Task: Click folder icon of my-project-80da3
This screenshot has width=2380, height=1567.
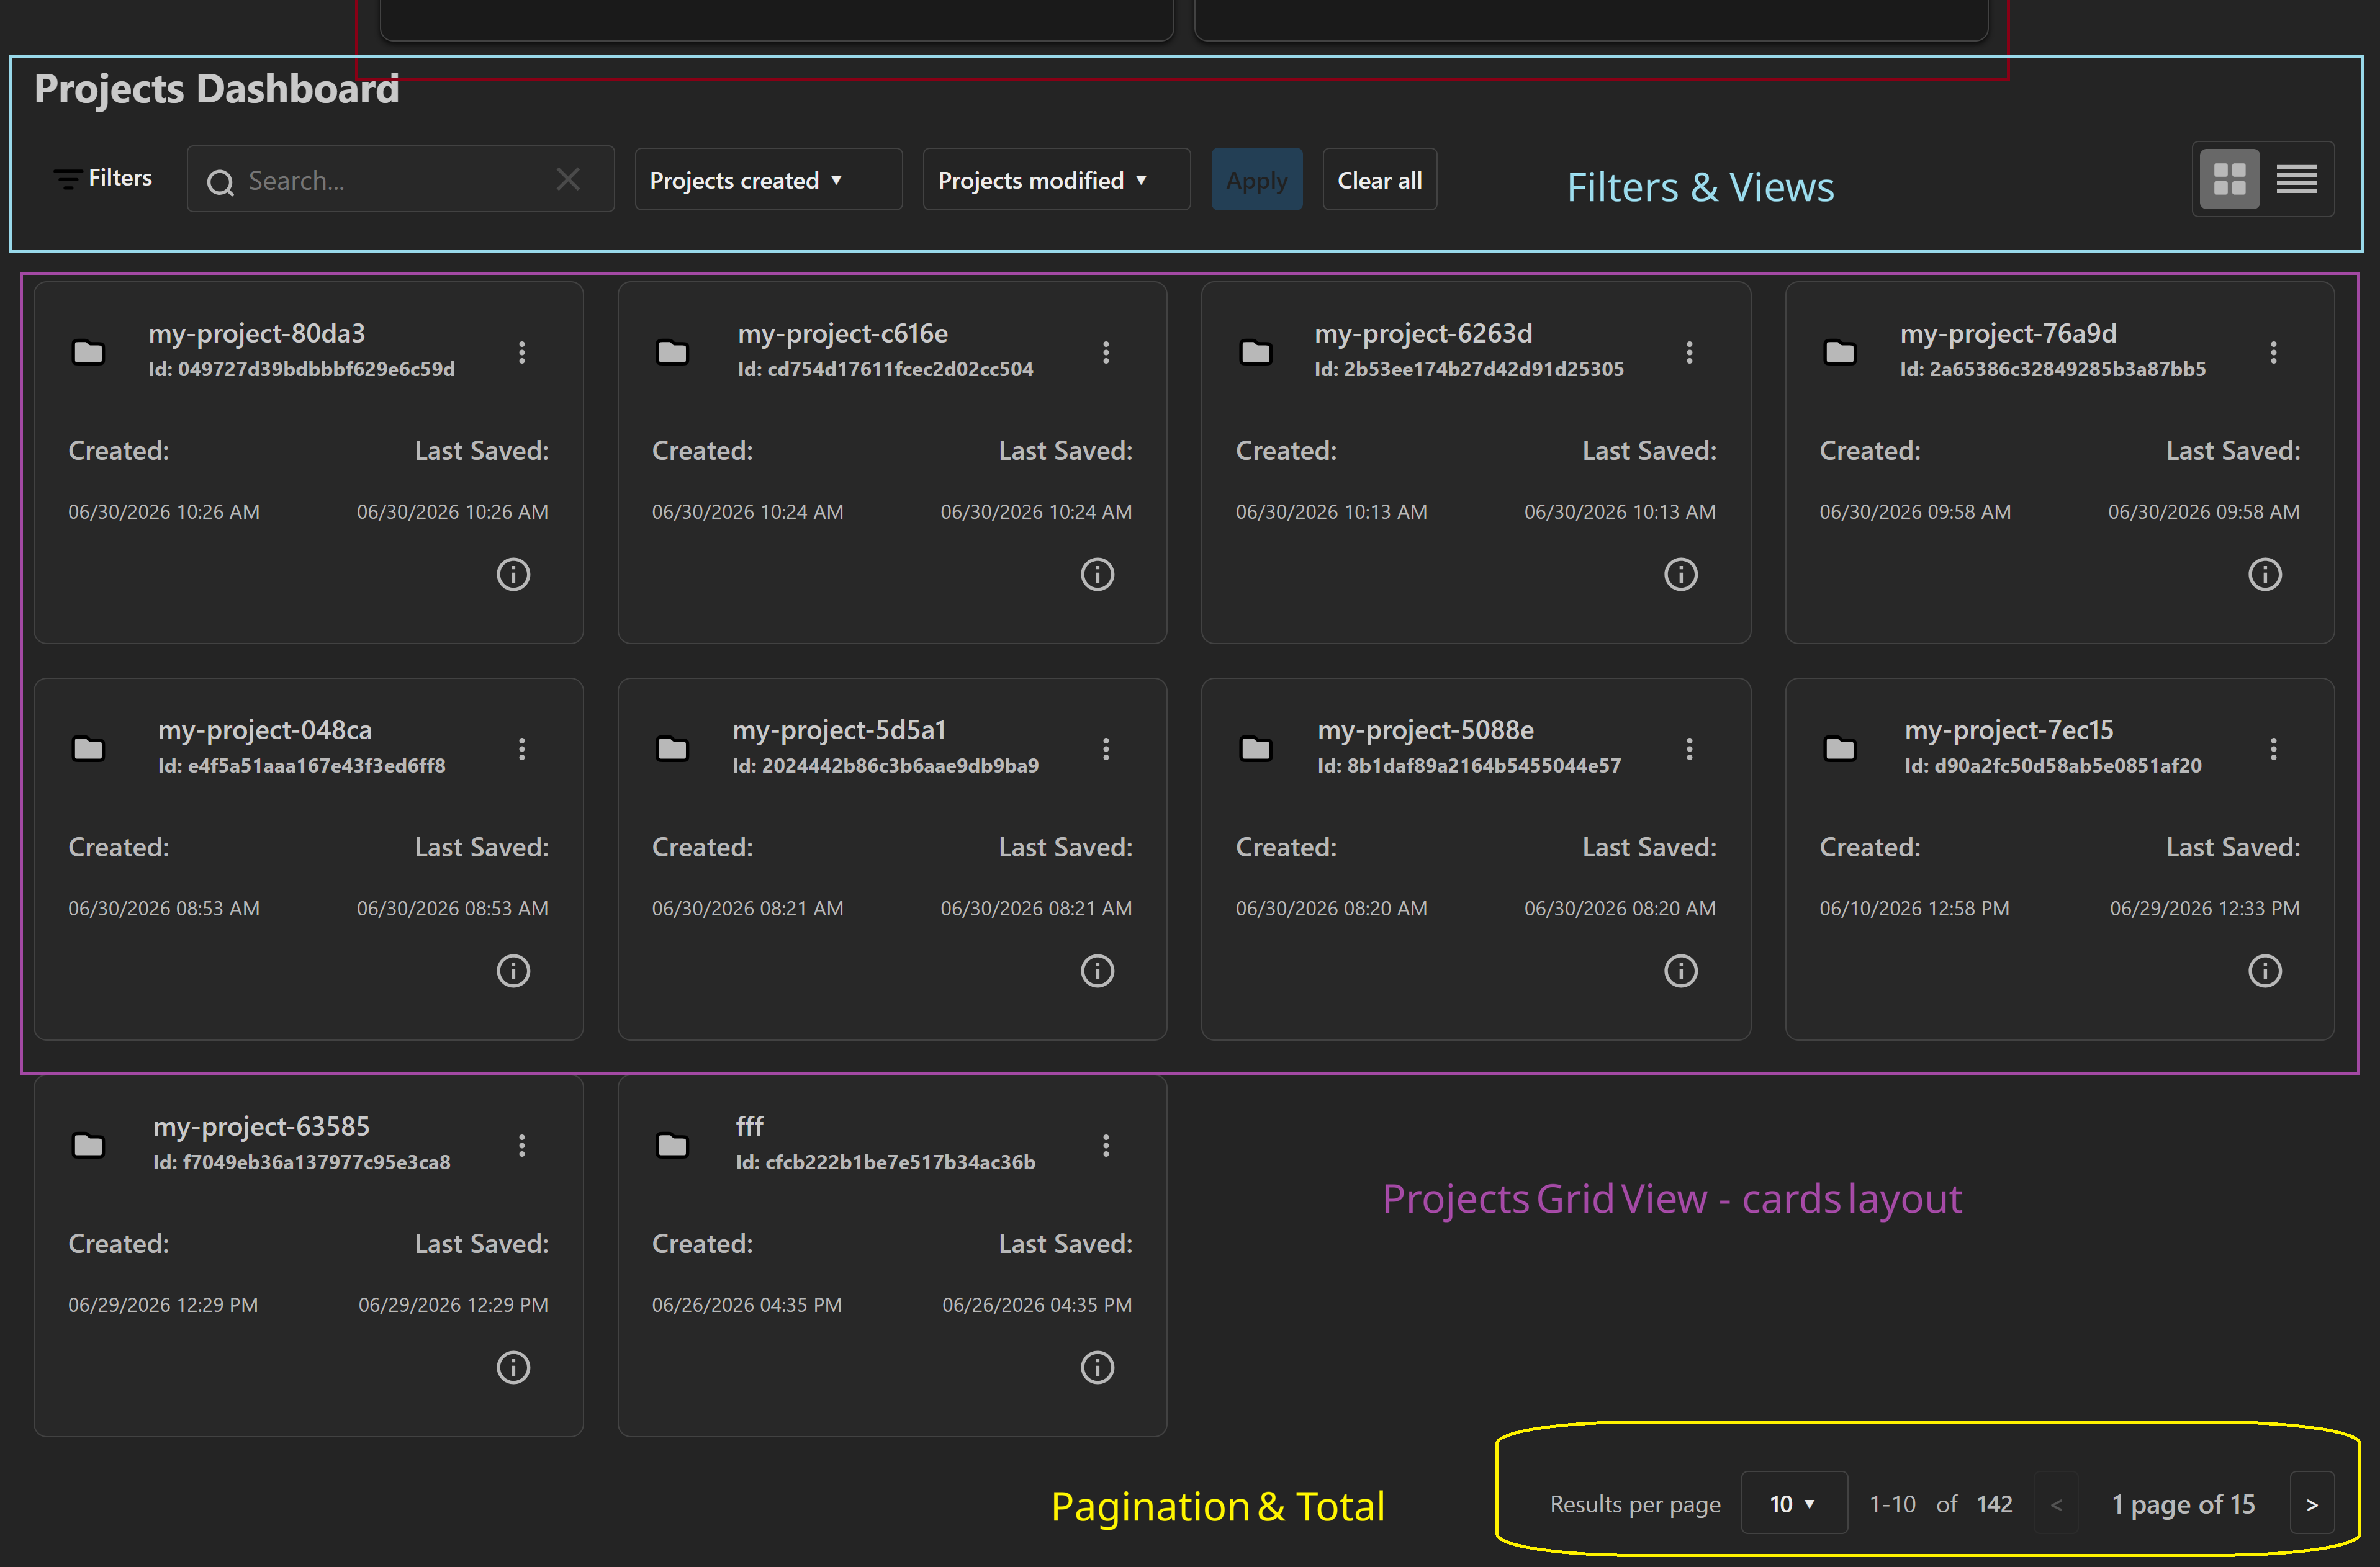Action: (x=88, y=352)
